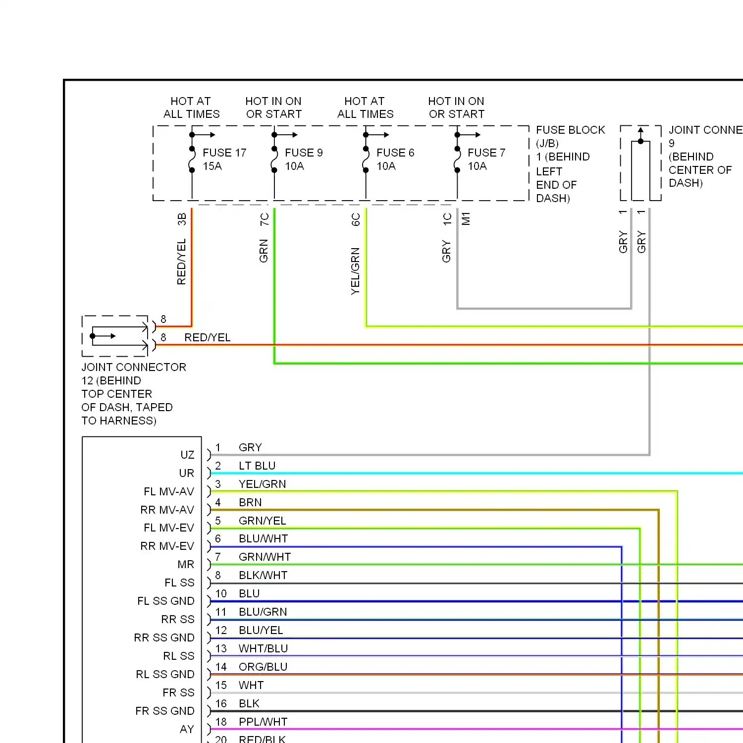Click the FL SS terminal name
The width and height of the screenshot is (743, 743).
click(x=179, y=583)
